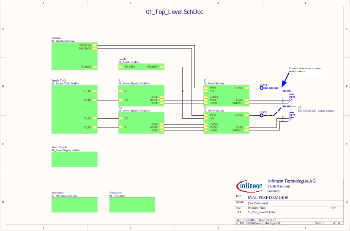350x231 pixels.
Task: Select the upper MOSFET symbol of U1
Action: click(292, 97)
